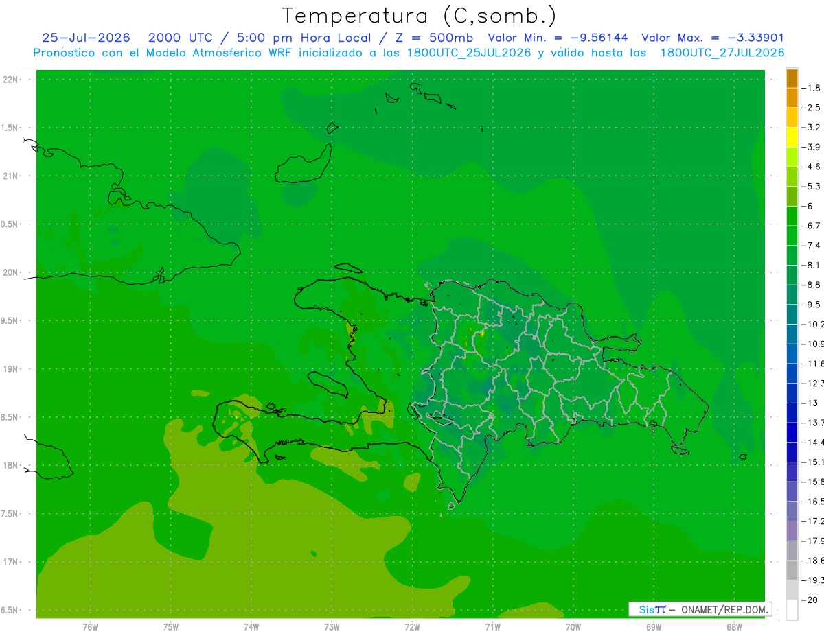The image size is (824, 636).
Task: Click the '76W' longitude label
Action: point(90,627)
